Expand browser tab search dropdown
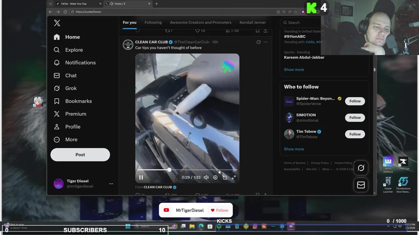 [x=50, y=4]
